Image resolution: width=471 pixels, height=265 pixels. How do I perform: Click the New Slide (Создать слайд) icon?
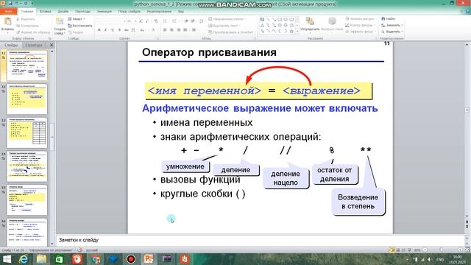60,21
